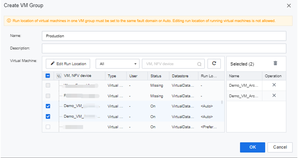Focus the VM, NFV device search box
The image size is (298, 158).
[x=173, y=64]
